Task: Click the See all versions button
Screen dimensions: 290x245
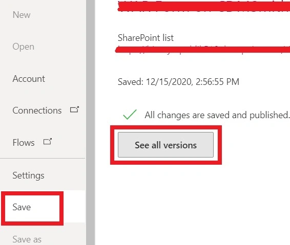Action: (x=165, y=145)
